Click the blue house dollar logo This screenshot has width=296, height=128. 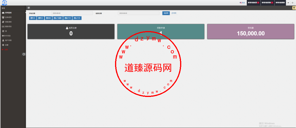4,3
